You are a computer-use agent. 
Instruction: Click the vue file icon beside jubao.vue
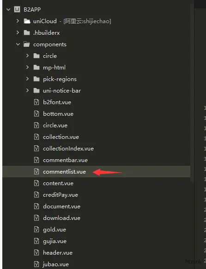[36, 264]
